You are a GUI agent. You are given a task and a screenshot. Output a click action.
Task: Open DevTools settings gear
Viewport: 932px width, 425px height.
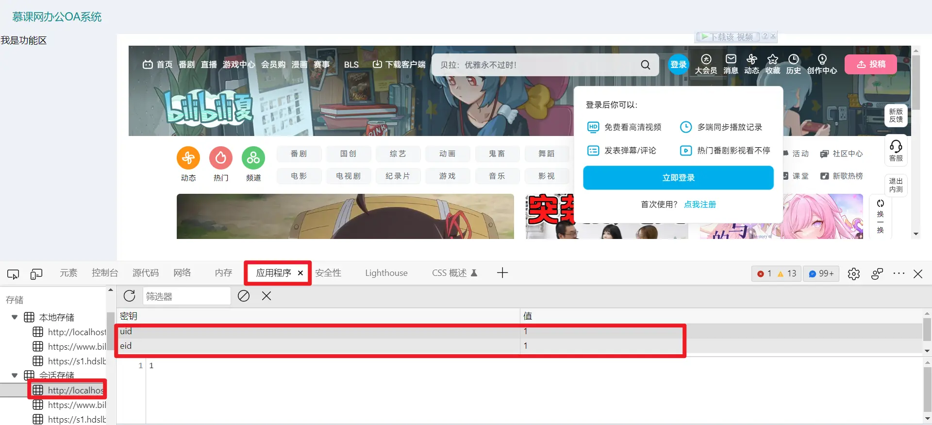point(854,274)
